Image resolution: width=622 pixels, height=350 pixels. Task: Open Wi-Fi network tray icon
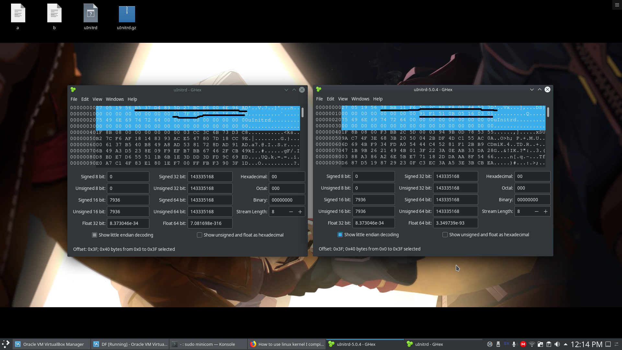(x=532, y=344)
